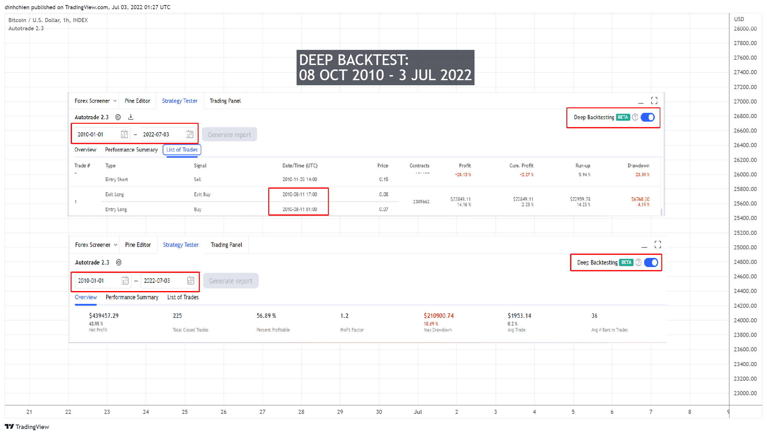Click the 2010-08-11 17:00 date cell
This screenshot has width=767, height=435.
tap(300, 194)
